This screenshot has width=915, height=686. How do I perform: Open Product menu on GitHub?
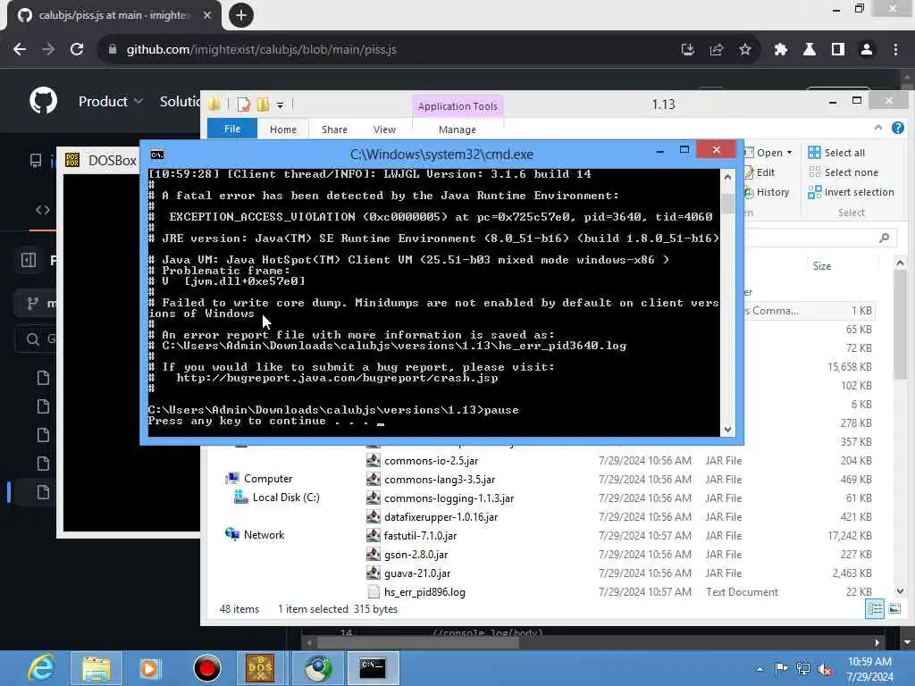point(111,102)
